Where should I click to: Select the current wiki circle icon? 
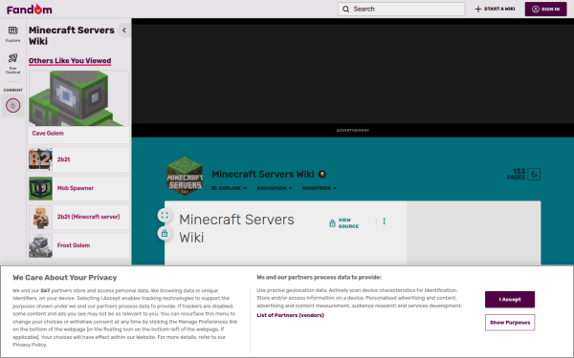[x=12, y=106]
